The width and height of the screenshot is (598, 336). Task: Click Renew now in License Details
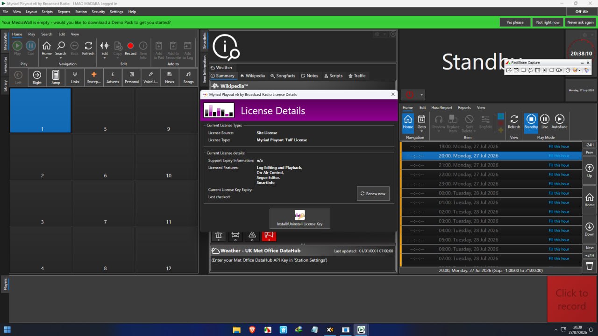tap(373, 194)
